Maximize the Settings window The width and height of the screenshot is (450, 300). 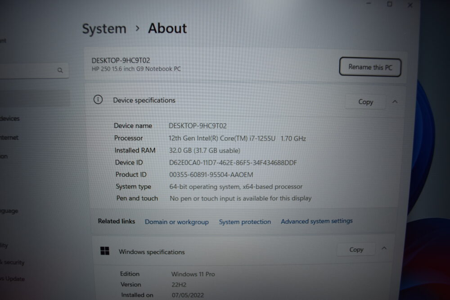click(x=389, y=4)
